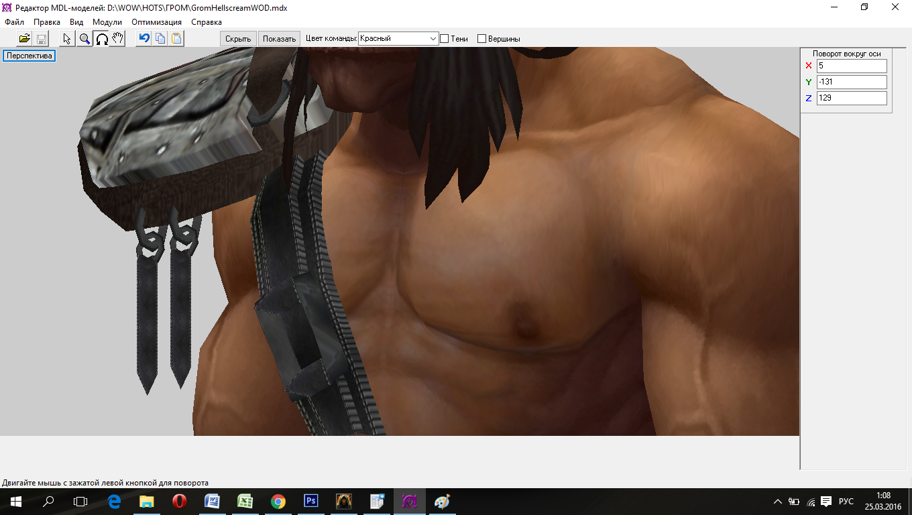Viewport: 912px width, 515px height.
Task: Activate the magnifier zoom tool
Action: (x=84, y=38)
